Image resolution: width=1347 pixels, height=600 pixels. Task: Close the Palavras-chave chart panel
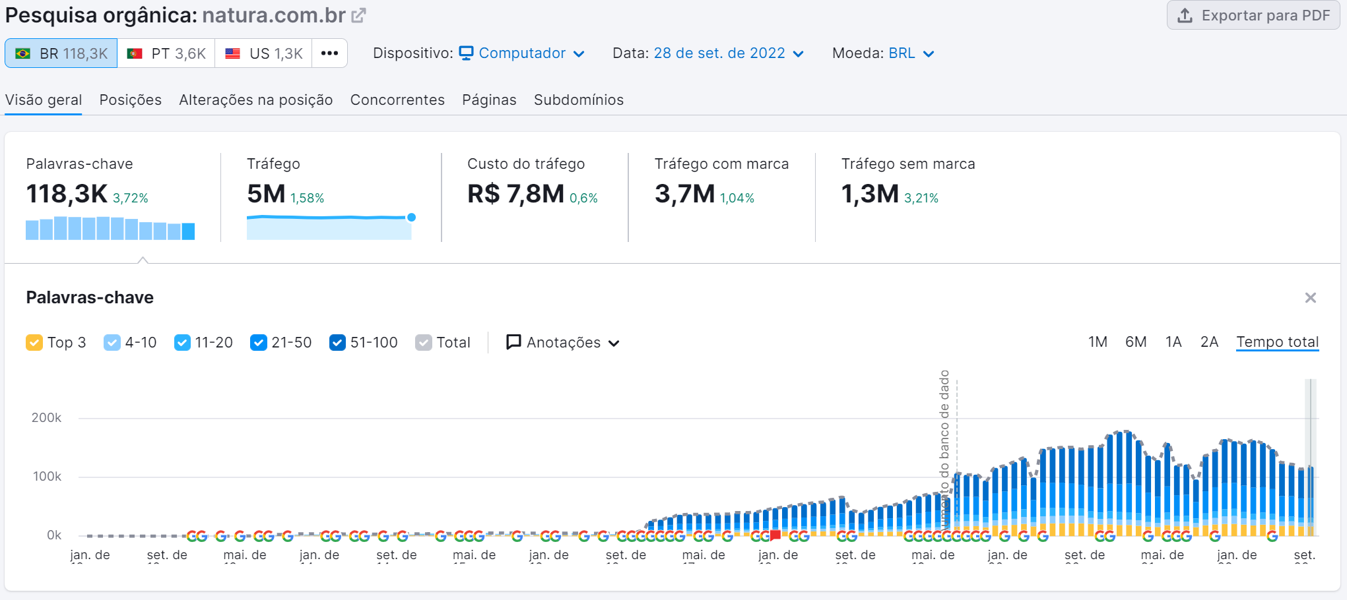tap(1311, 297)
